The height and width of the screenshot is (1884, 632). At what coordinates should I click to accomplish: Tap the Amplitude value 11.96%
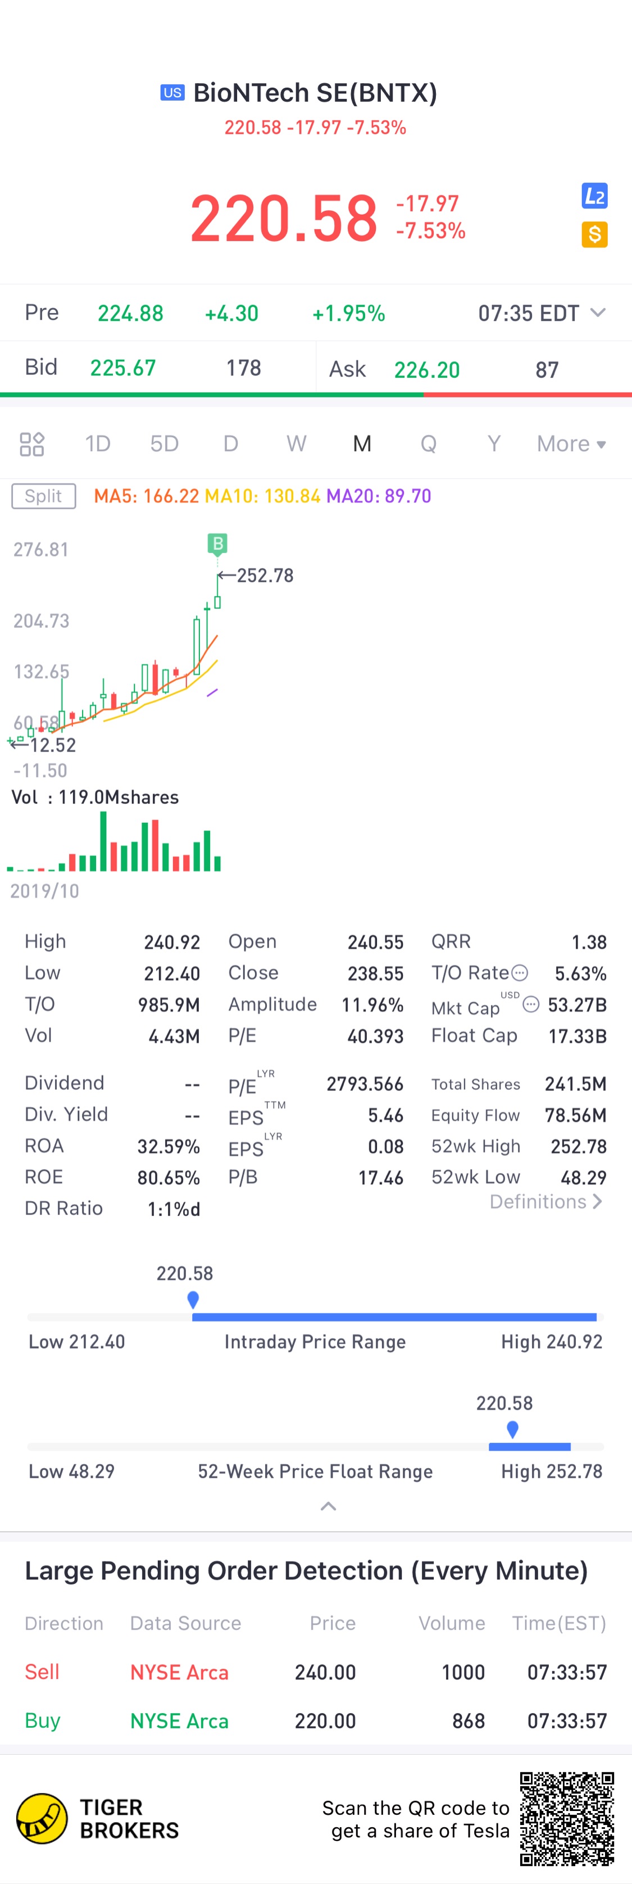(x=372, y=1005)
